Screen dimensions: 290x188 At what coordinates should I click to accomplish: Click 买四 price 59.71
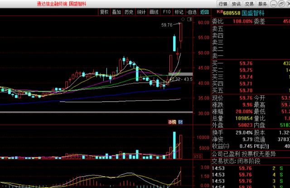click(x=246, y=84)
